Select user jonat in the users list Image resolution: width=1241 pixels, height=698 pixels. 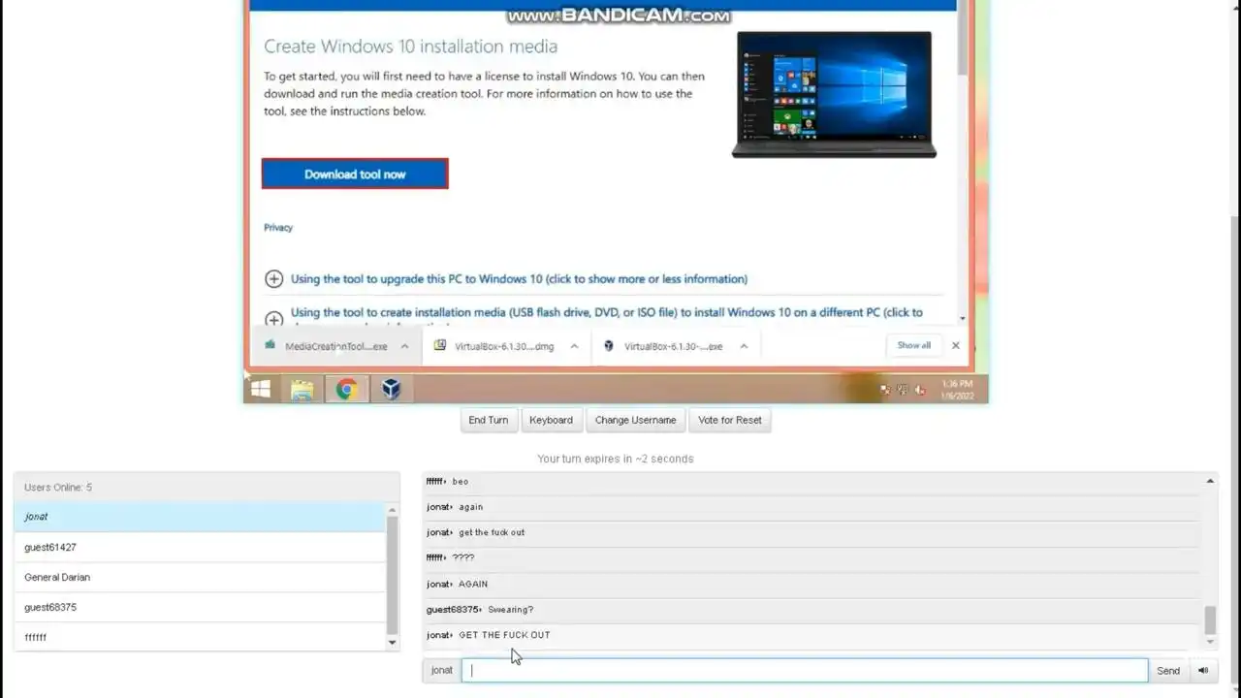[x=201, y=517]
